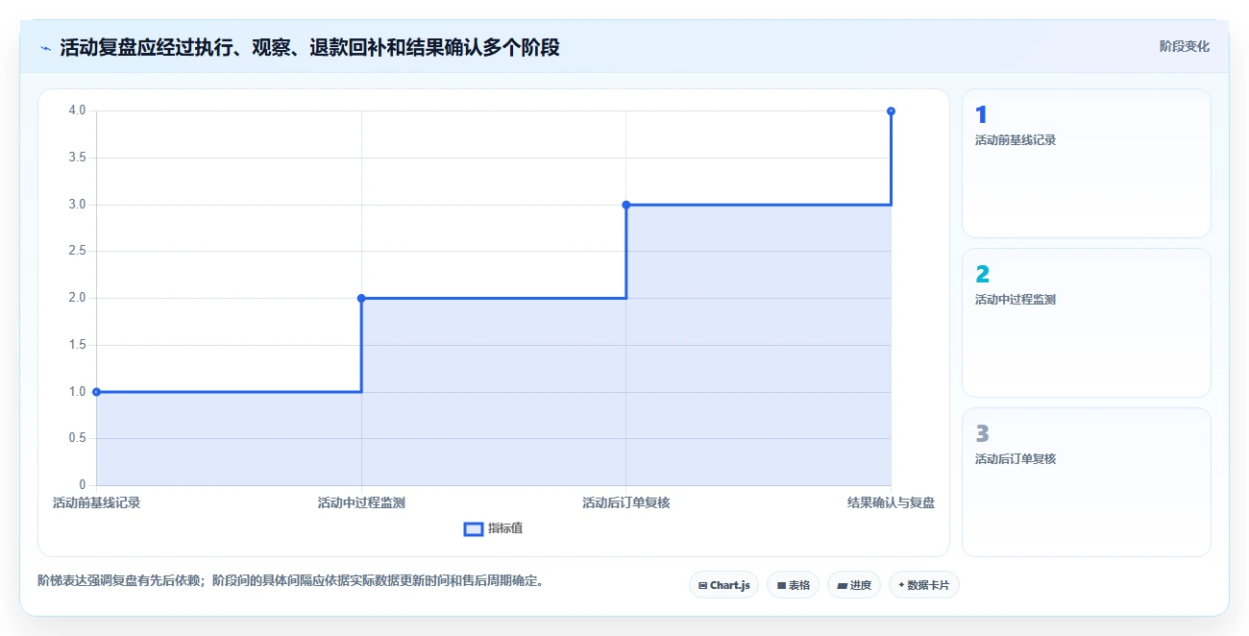Open stage card 3 活动后订单复核
The width and height of the screenshot is (1249, 636).
pos(1087,482)
